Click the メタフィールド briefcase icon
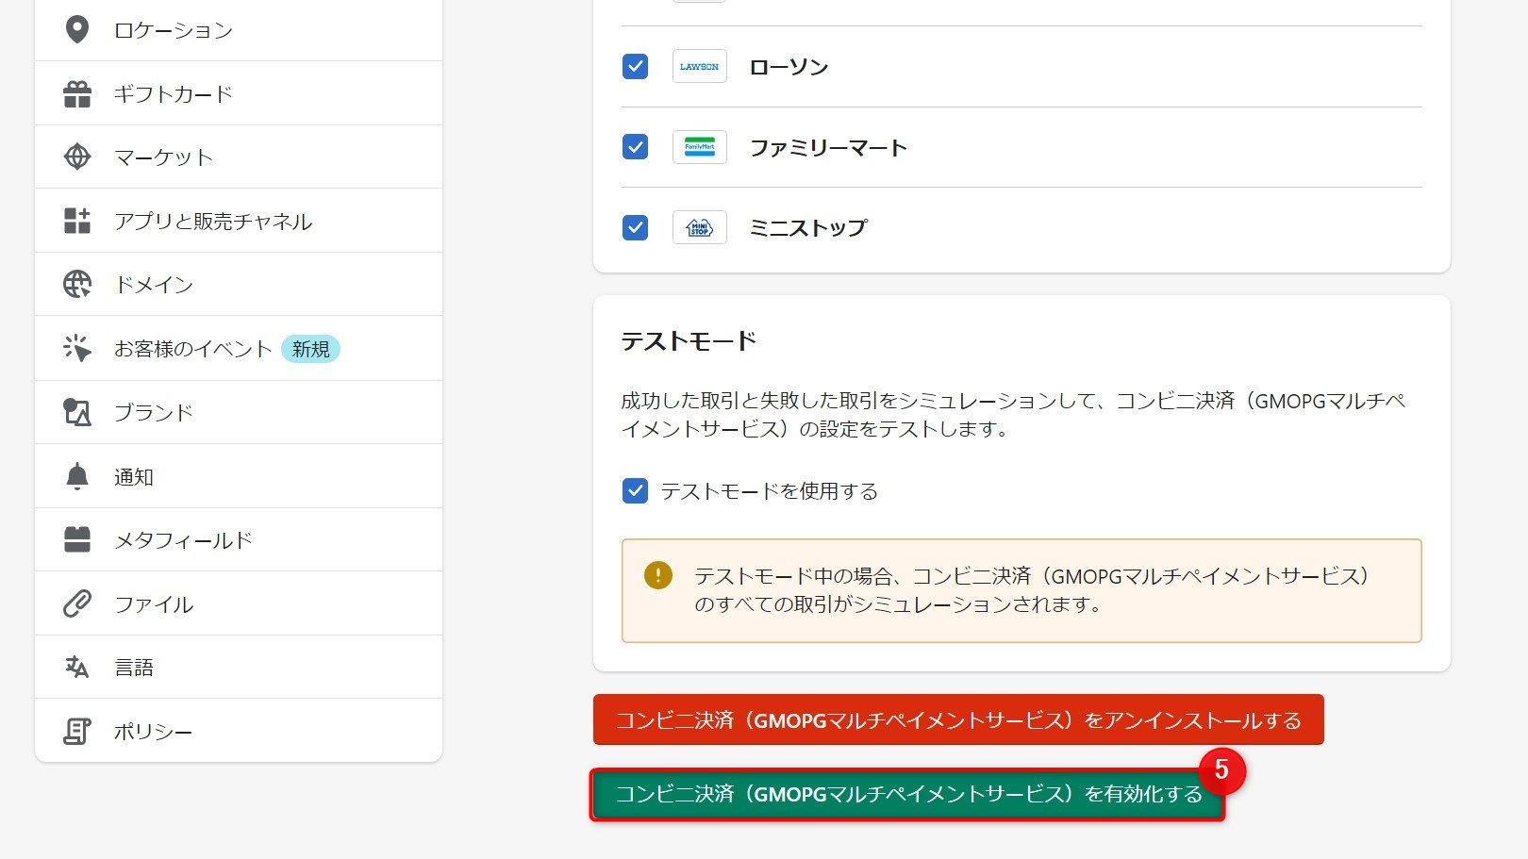Screen dimensions: 1528x859 click(x=77, y=539)
